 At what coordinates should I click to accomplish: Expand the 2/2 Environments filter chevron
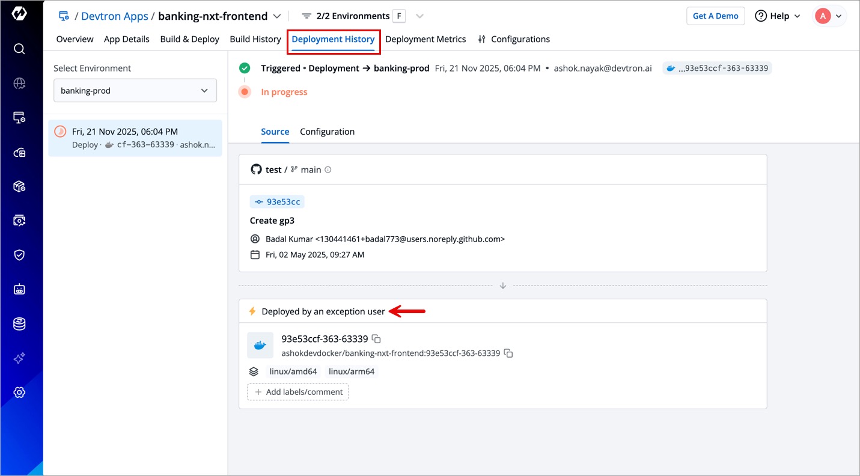(419, 16)
